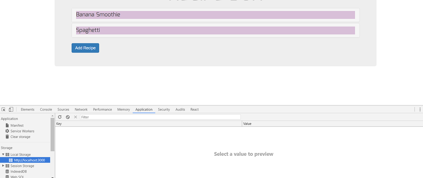Expand the Session Storage tree entry
The width and height of the screenshot is (423, 178).
tap(3, 166)
